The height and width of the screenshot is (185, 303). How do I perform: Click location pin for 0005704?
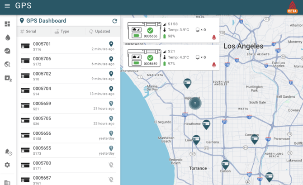(111, 89)
